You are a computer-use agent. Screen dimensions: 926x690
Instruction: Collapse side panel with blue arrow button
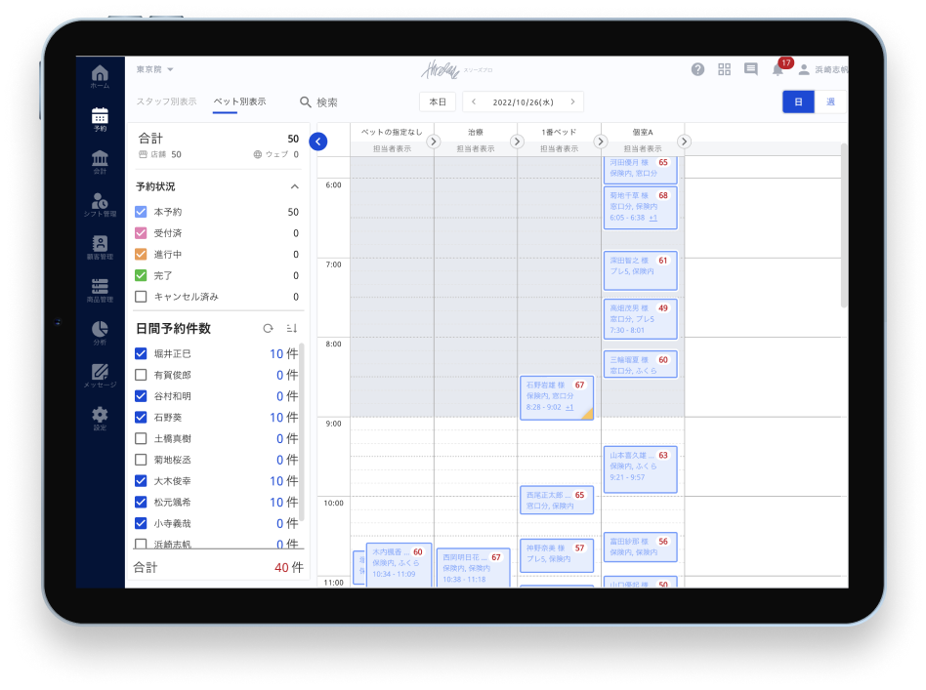[318, 142]
